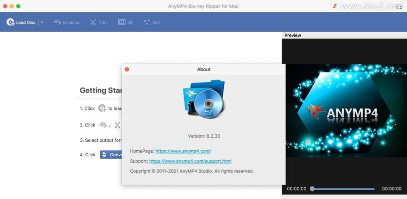The height and width of the screenshot is (199, 407).
Task: Close the About dialog
Action: coord(127,69)
